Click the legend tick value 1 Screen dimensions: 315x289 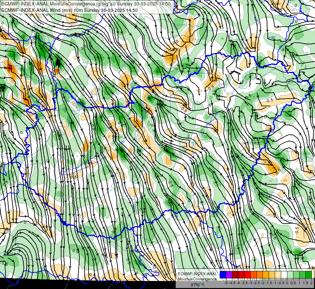coord(300,283)
